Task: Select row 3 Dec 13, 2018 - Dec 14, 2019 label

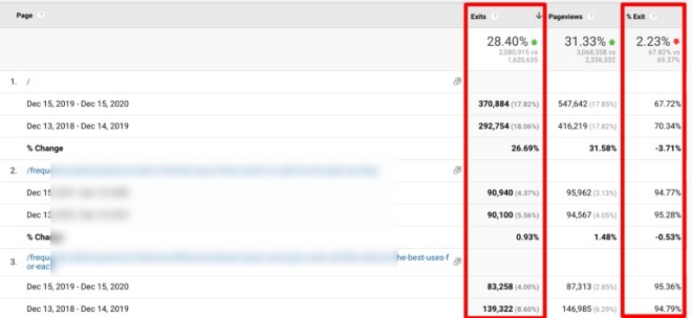Action: click(x=78, y=308)
